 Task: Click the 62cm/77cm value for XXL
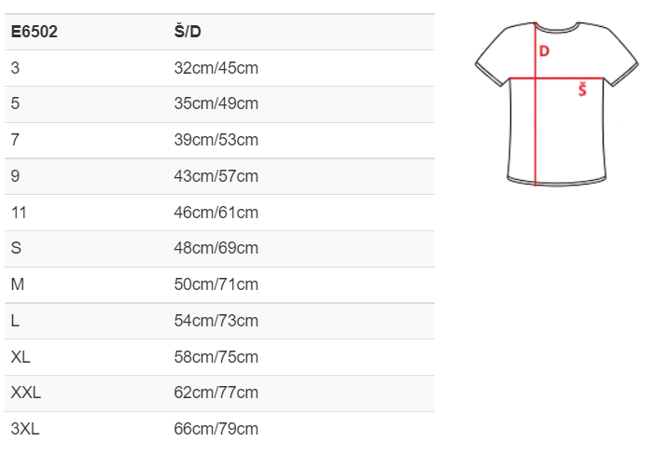click(x=216, y=393)
